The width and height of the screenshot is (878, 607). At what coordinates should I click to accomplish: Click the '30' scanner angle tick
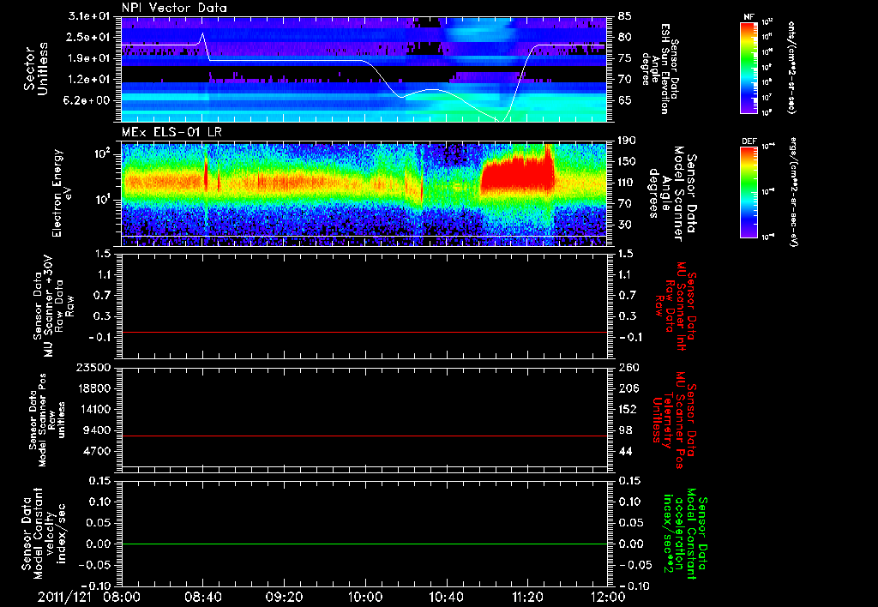[625, 225]
